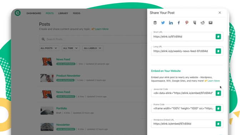Click the elink logo icon

(17, 13)
